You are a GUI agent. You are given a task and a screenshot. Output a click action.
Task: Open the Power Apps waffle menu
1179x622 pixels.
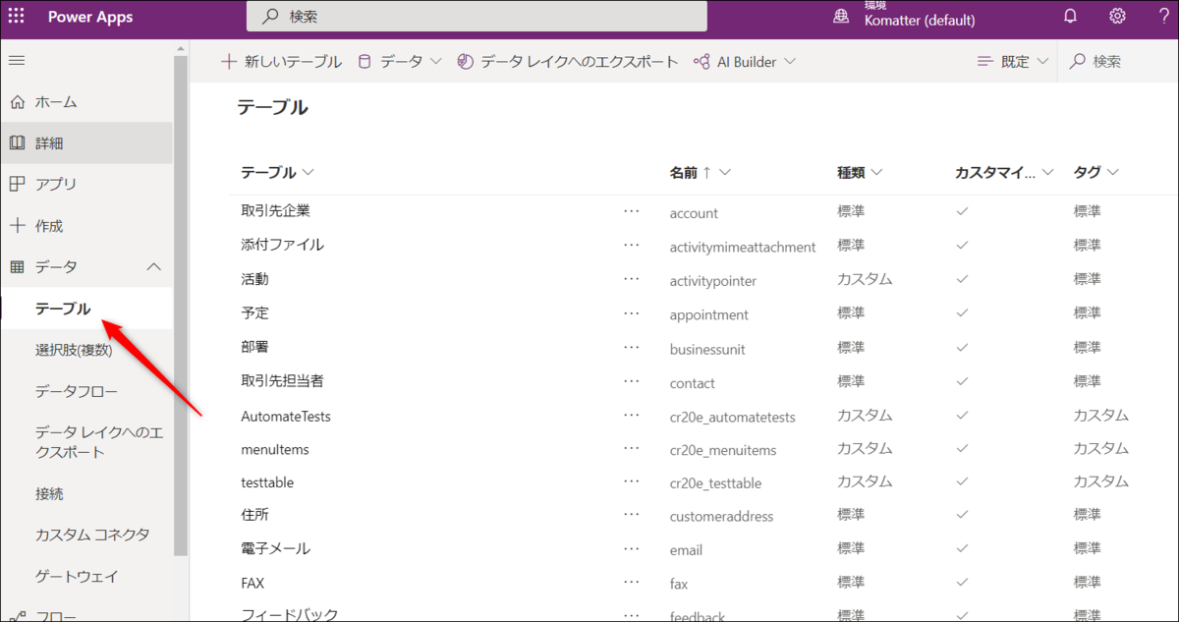coord(16,16)
